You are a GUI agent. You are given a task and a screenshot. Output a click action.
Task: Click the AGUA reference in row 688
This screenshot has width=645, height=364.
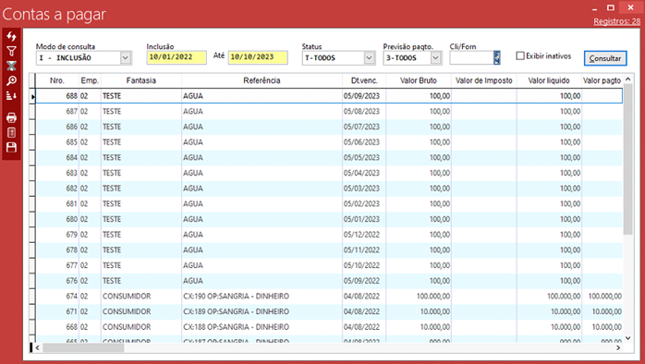[x=193, y=96]
